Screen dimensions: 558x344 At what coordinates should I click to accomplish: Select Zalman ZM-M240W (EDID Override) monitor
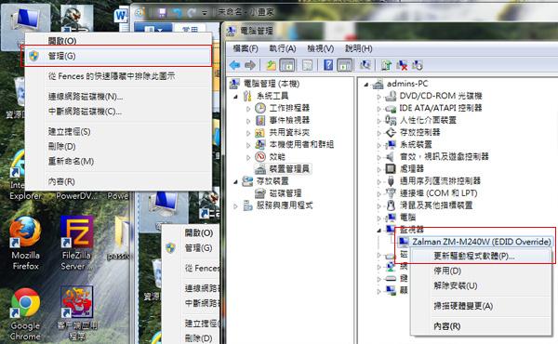482,242
